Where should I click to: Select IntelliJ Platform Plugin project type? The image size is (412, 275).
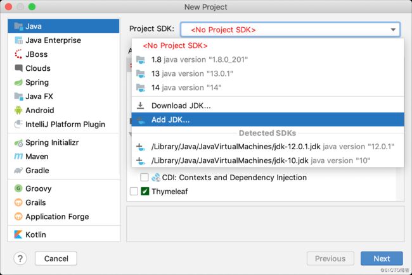click(64, 124)
